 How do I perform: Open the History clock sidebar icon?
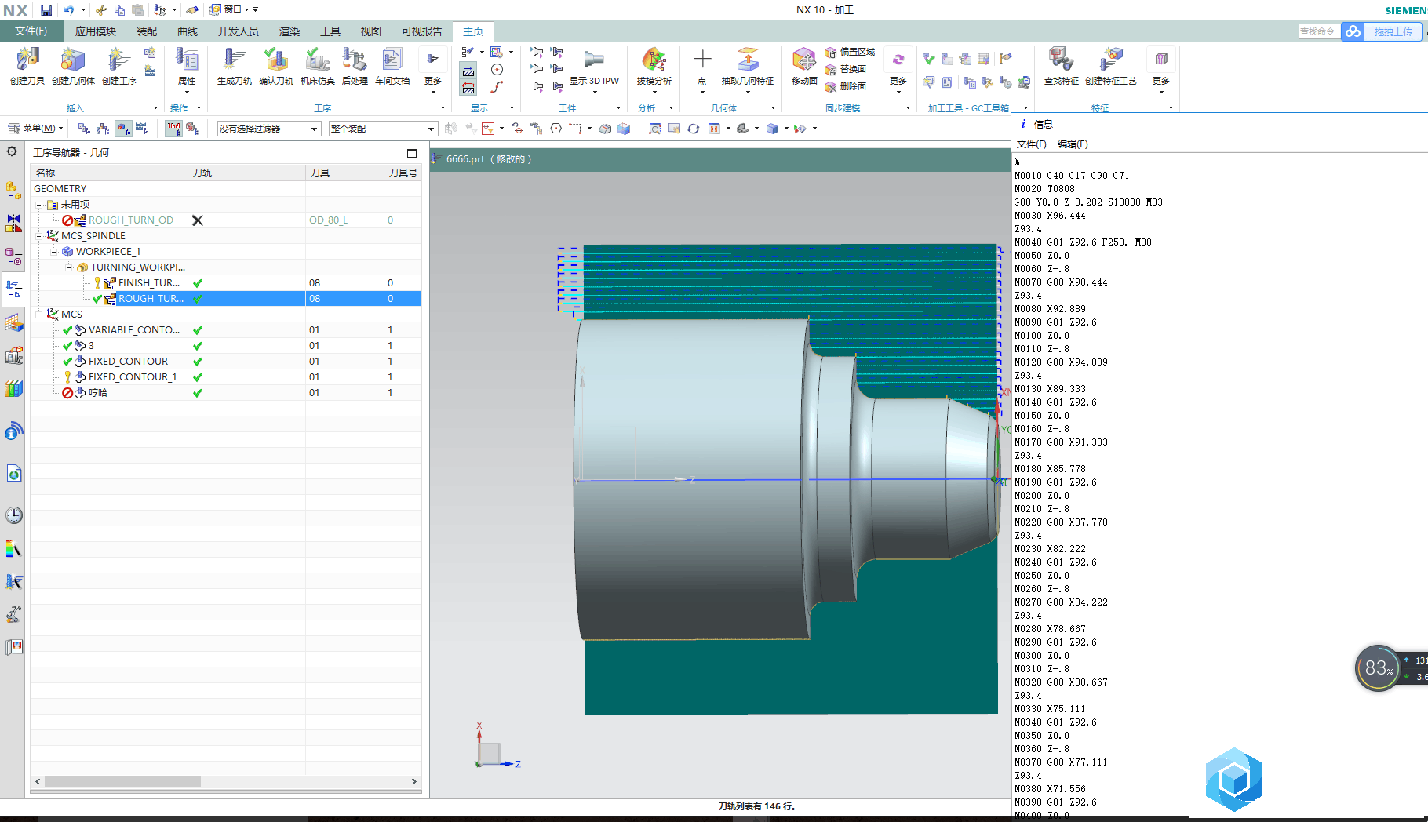click(x=13, y=515)
